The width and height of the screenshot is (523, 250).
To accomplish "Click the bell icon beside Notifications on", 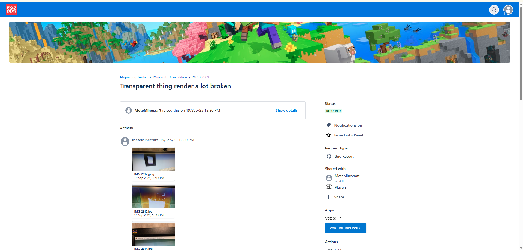I will coord(328,125).
